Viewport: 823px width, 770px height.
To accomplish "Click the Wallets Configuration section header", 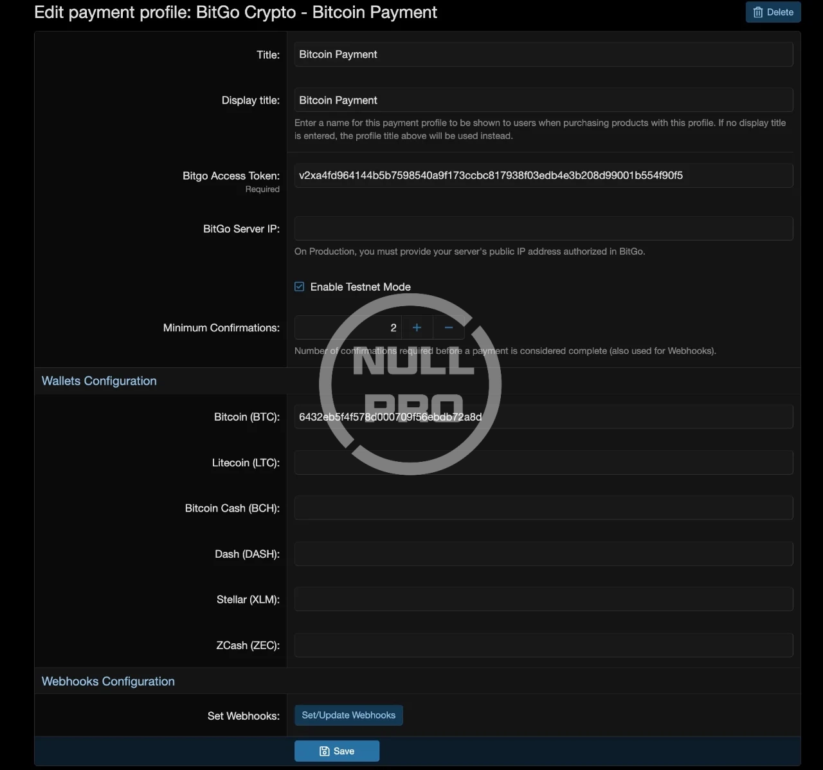I will click(x=99, y=381).
